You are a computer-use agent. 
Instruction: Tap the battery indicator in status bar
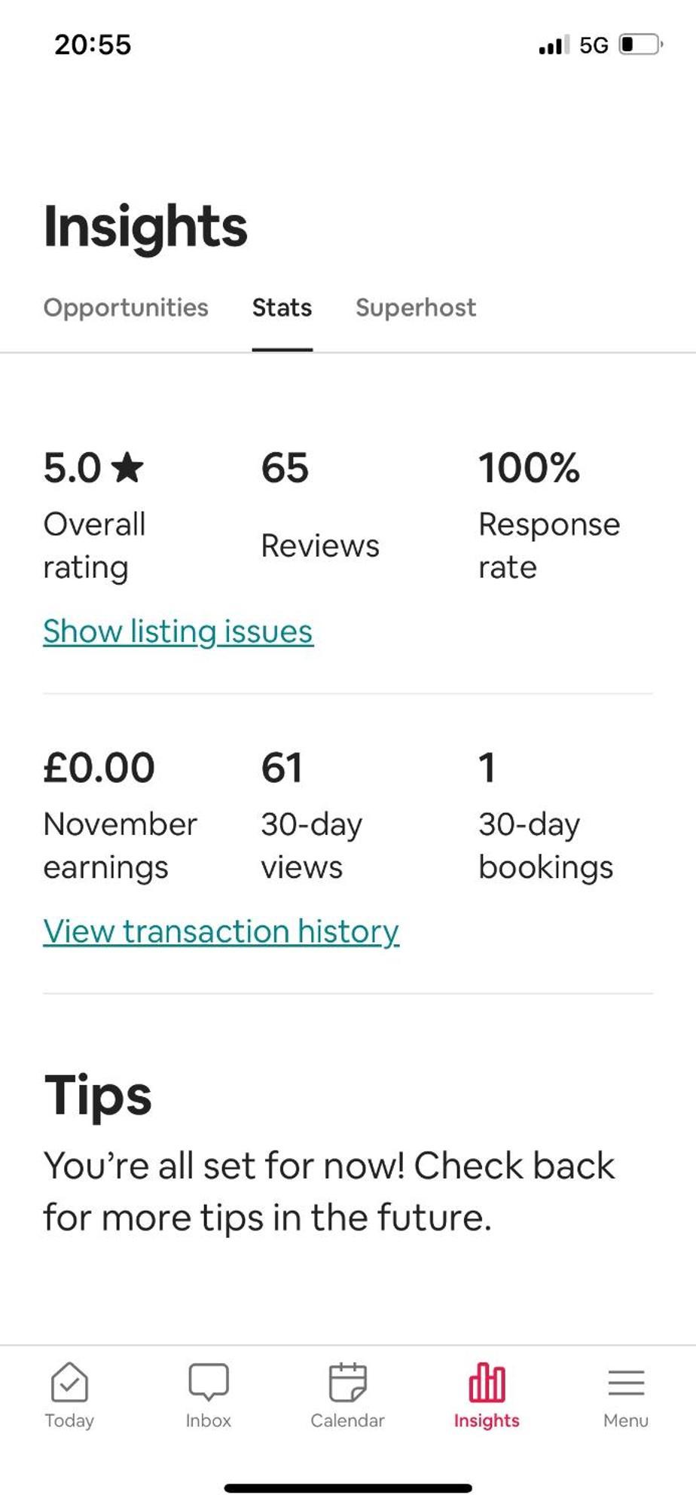[x=640, y=44]
